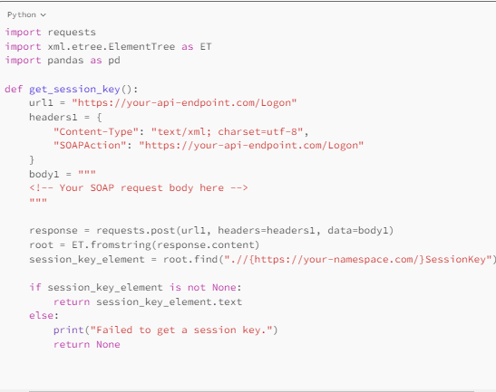
Task: Click the final 'return None' line
Action: (87, 344)
